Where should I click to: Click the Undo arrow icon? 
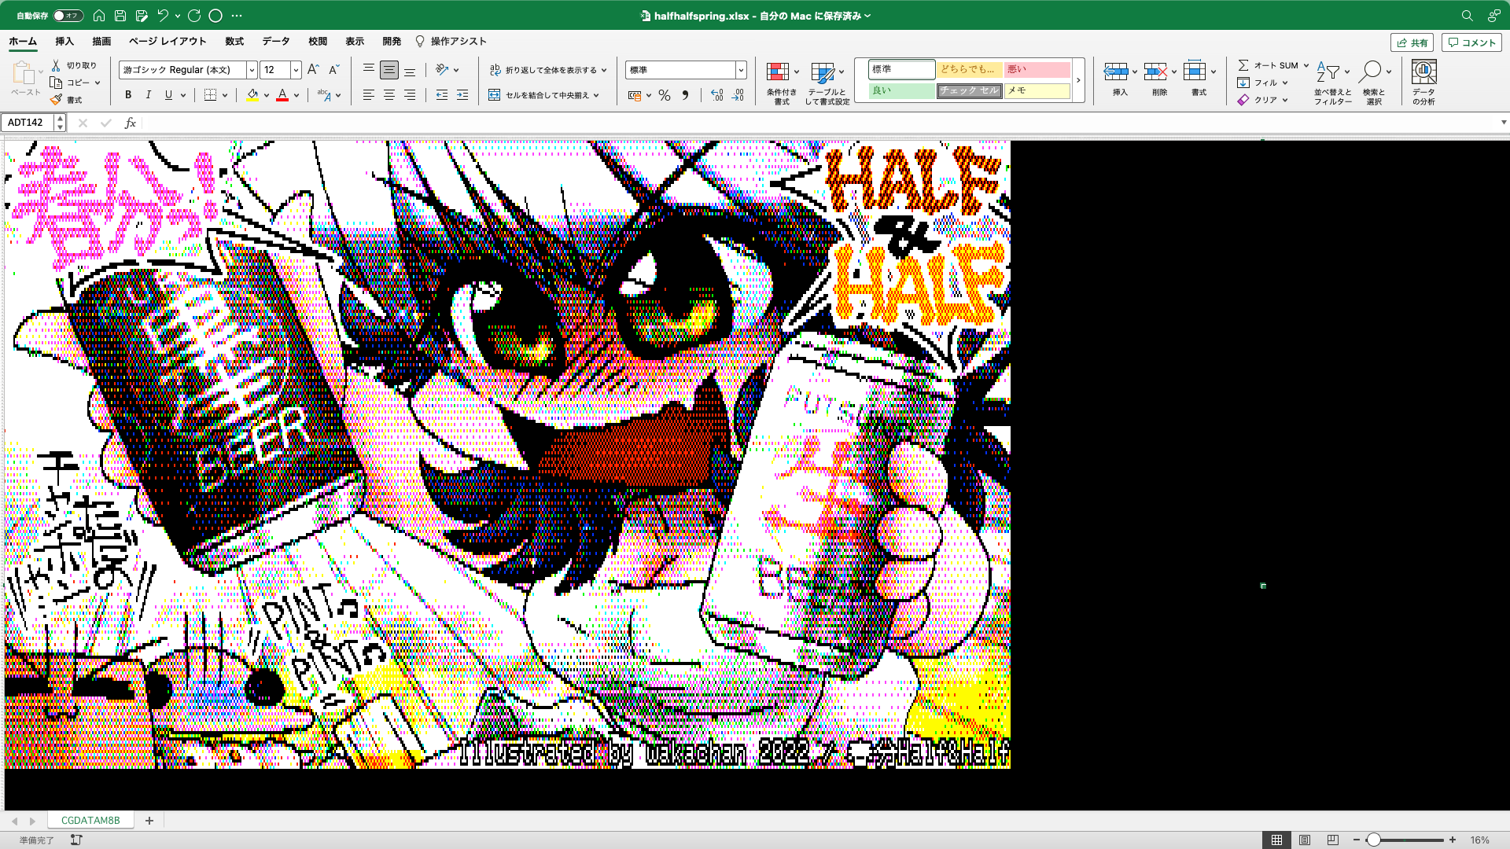tap(163, 16)
